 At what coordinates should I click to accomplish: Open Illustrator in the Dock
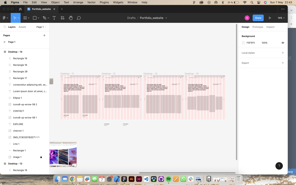(x=132, y=179)
